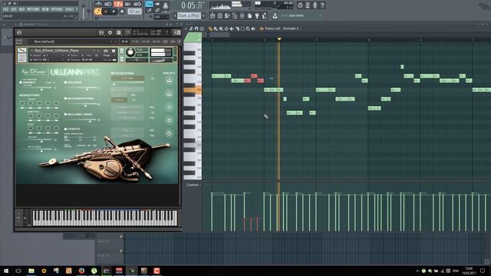Select the playback speaker tool in Piano roll
This screenshot has width=491, height=276.
(253, 28)
